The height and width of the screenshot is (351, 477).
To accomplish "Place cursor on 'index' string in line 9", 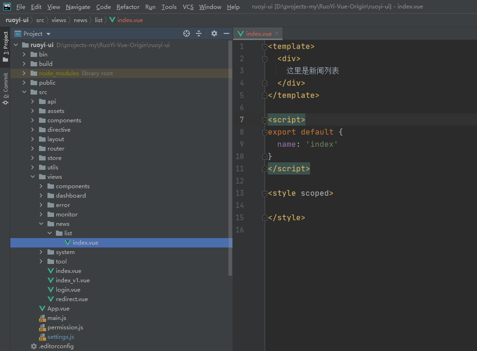I will (x=321, y=144).
